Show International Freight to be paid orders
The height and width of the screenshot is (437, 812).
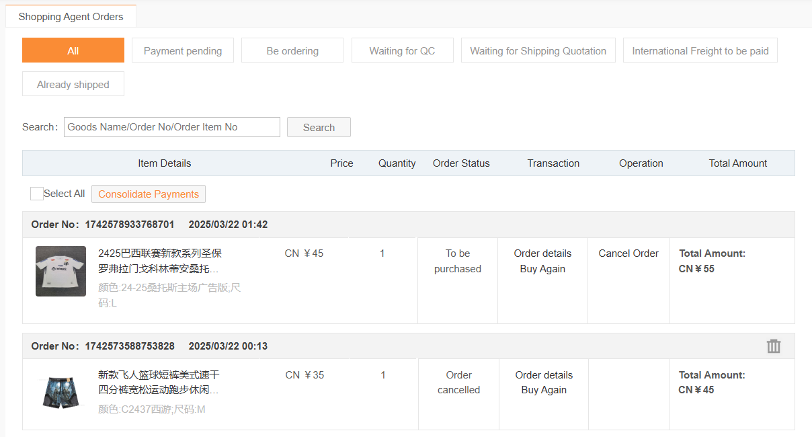coord(700,50)
